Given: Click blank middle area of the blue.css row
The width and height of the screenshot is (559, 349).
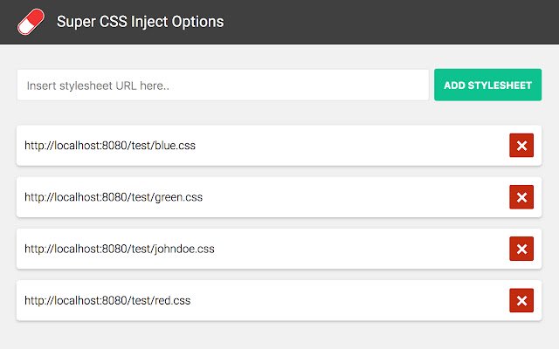Looking at the screenshot, I should pyautogui.click(x=349, y=146).
